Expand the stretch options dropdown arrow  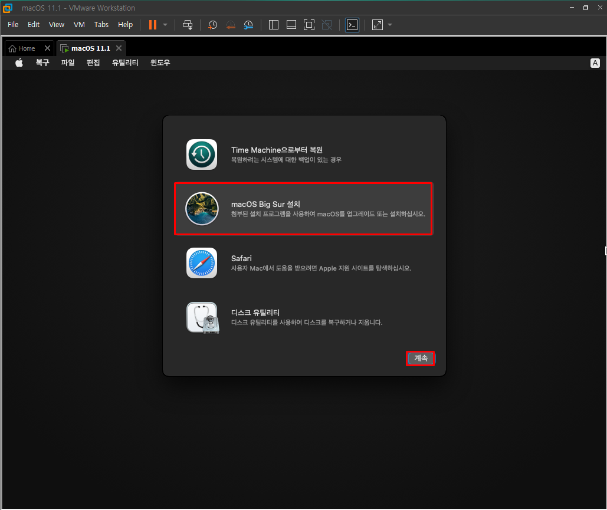click(390, 25)
